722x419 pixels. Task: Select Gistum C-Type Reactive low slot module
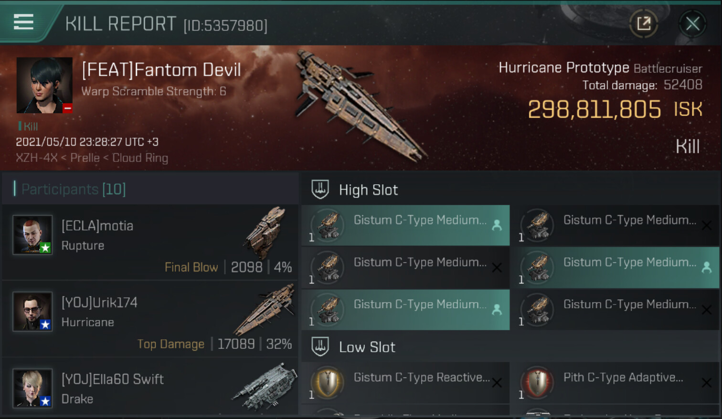click(x=405, y=383)
